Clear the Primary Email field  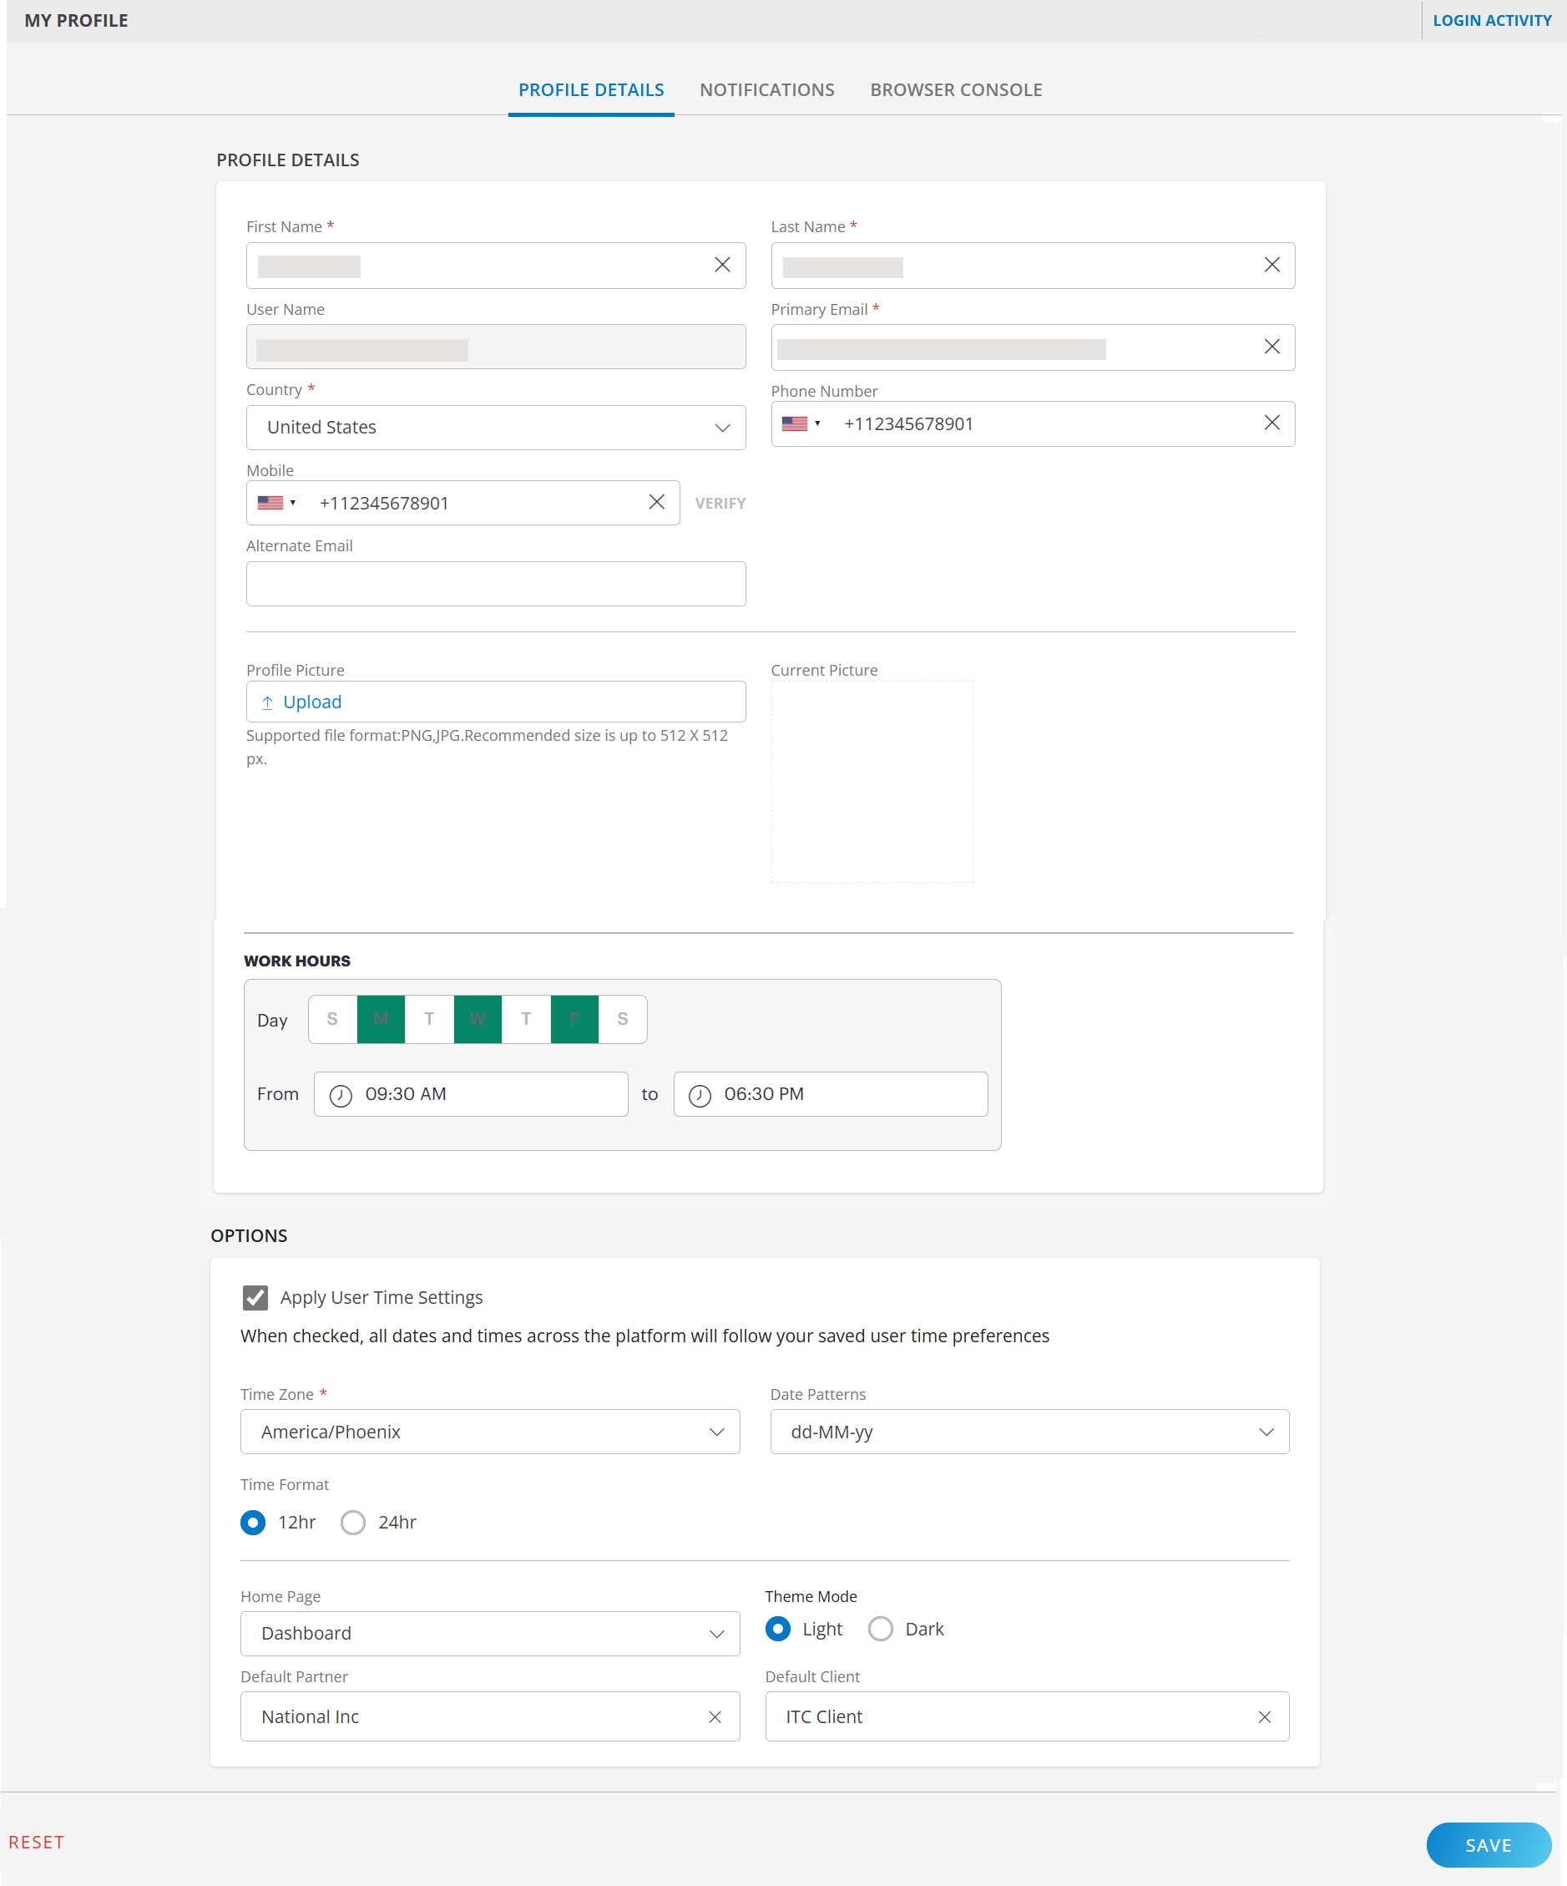click(x=1271, y=347)
